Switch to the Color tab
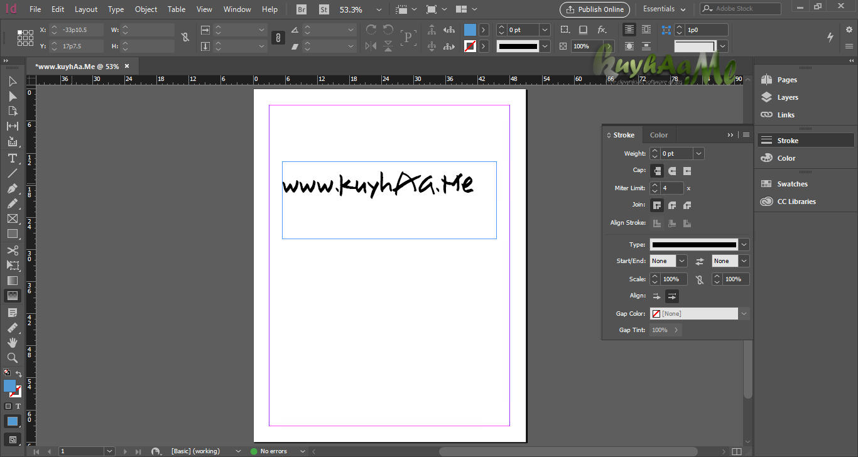 (x=659, y=135)
